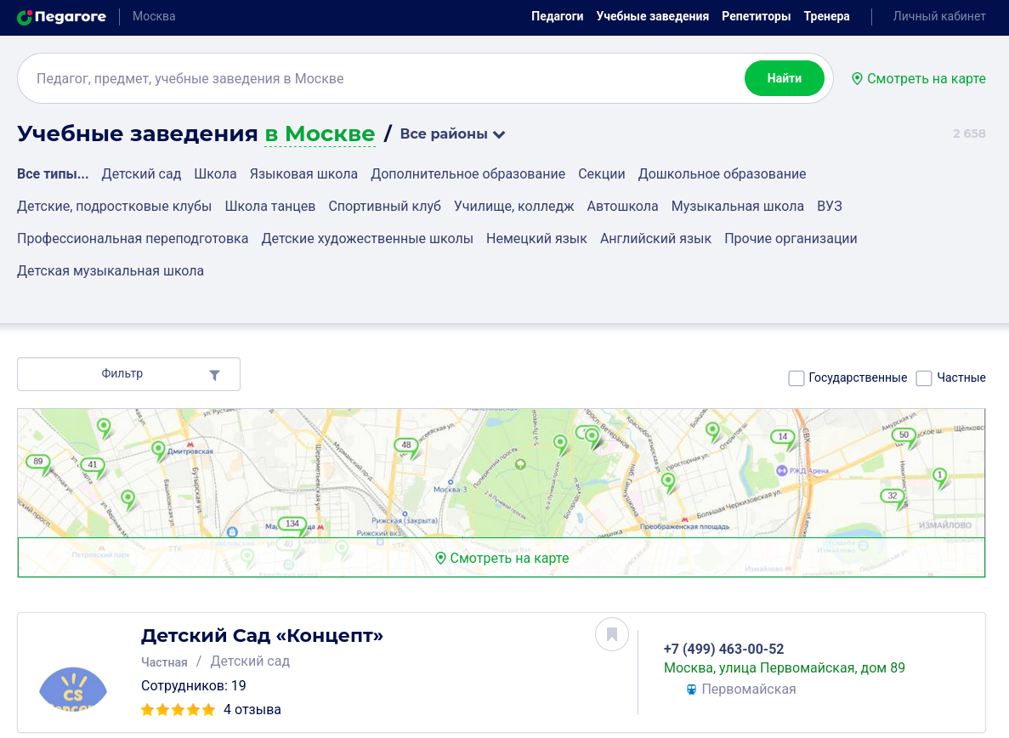
Task: Open the map via the location pin icon
Action: (x=857, y=78)
